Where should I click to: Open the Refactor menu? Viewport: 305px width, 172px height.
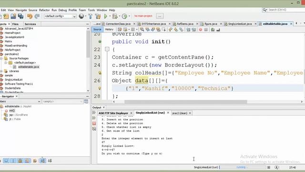44,10
